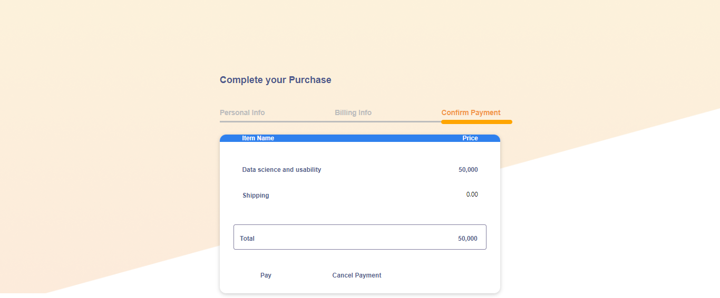Screen dimensions: 720x298
Task: Click the Price column header
Action: (470, 138)
